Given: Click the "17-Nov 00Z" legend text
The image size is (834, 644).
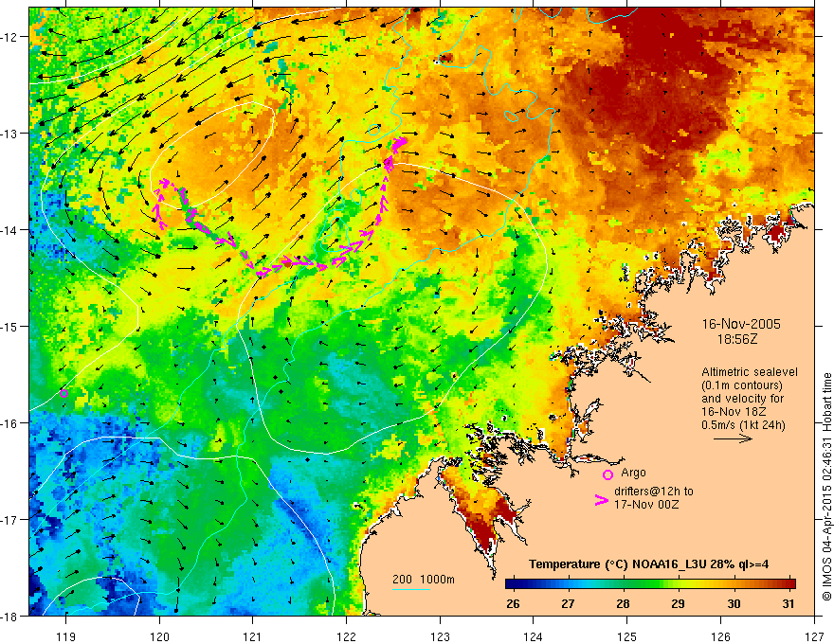Looking at the screenshot, I should point(646,504).
